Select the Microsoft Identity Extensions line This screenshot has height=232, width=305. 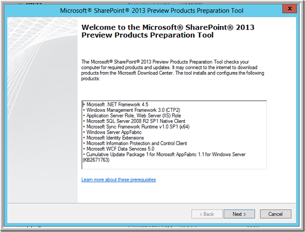113,138
